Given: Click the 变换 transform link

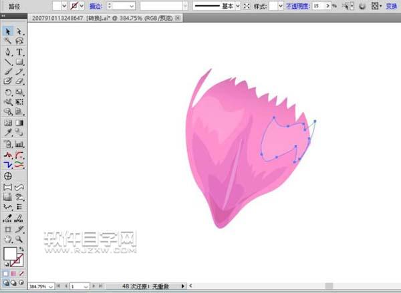Looking at the screenshot, I should point(391,5).
